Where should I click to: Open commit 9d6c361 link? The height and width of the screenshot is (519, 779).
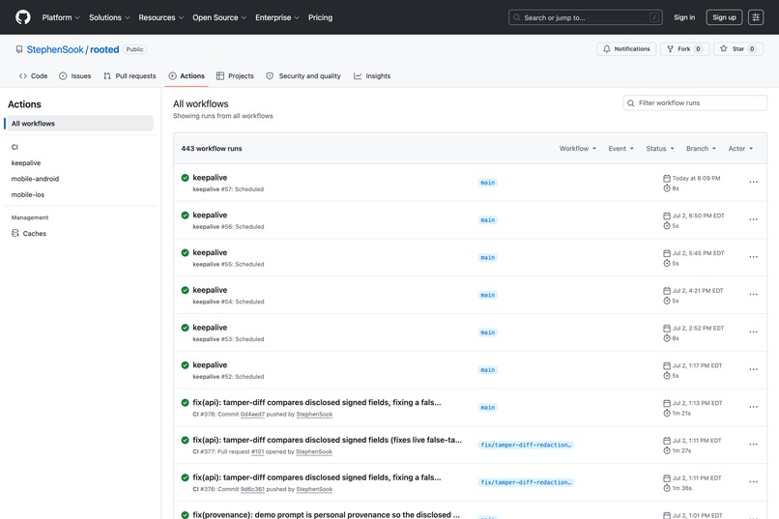(x=252, y=489)
